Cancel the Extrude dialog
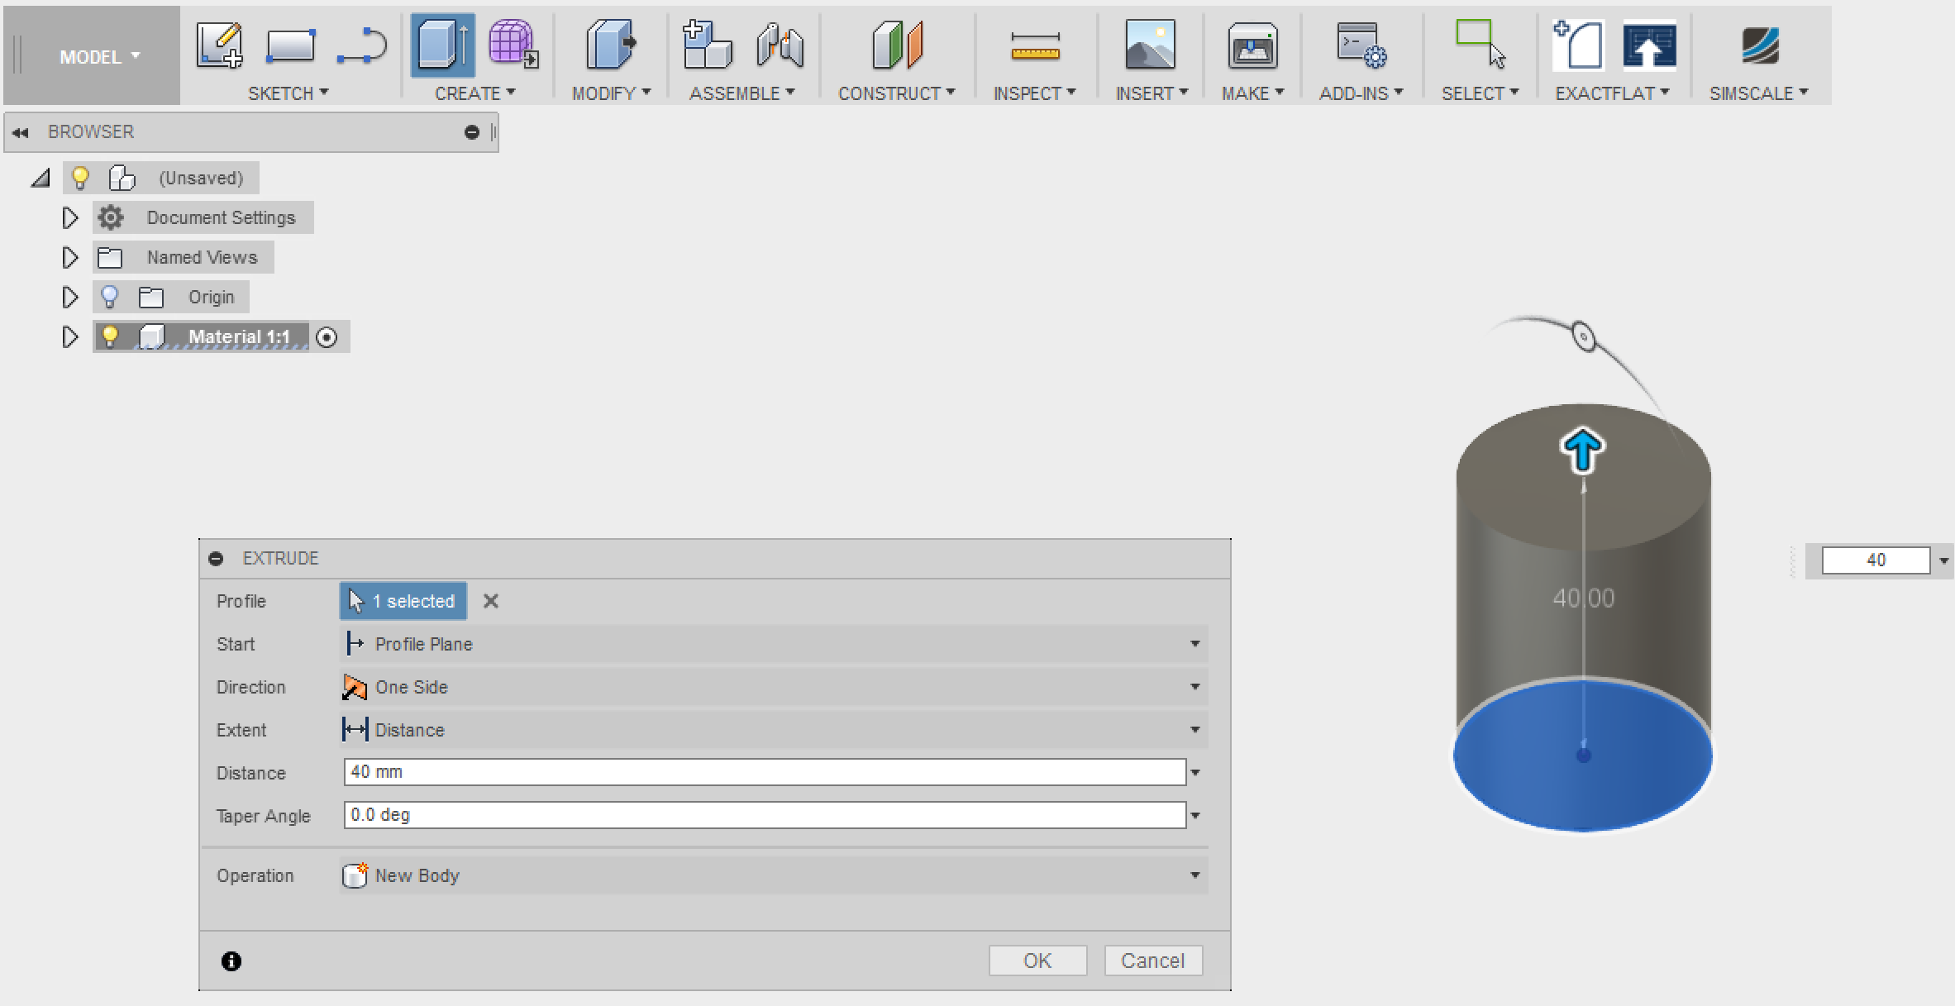The width and height of the screenshot is (1955, 1006). [x=1153, y=960]
